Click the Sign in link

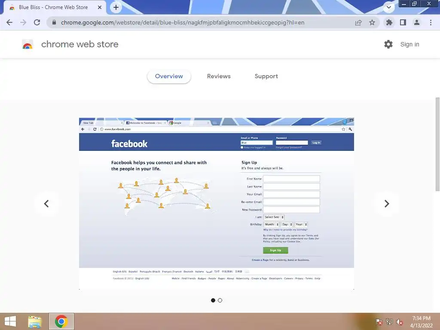(x=409, y=44)
